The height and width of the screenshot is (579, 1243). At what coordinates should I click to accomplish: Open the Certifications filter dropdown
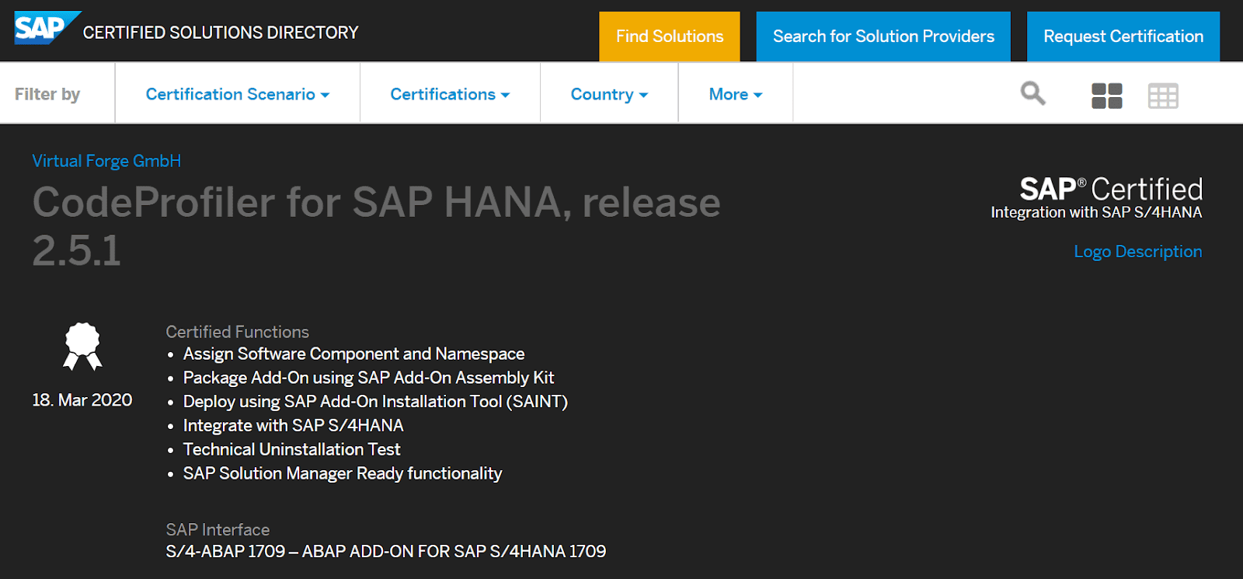450,94
